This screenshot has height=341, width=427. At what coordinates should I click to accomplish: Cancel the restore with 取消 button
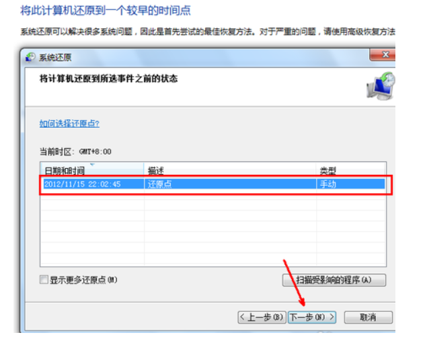[x=368, y=317]
